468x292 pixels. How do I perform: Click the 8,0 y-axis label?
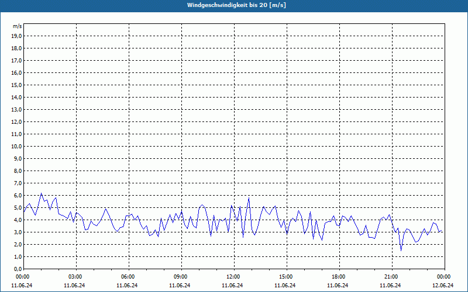coord(18,171)
